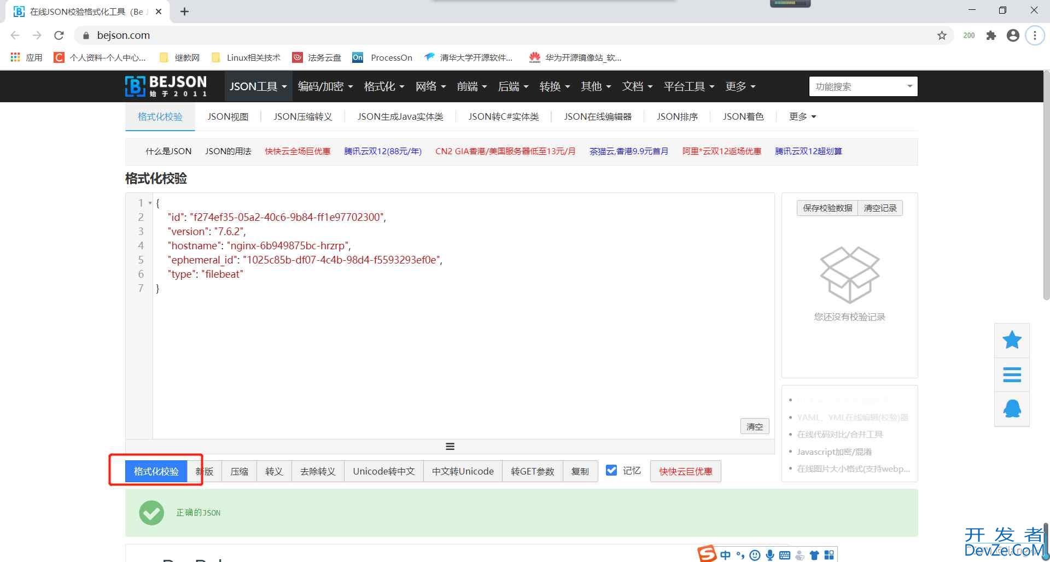Screen dimensions: 1050x562
Task: Click the editor resize handle bar
Action: click(x=450, y=447)
